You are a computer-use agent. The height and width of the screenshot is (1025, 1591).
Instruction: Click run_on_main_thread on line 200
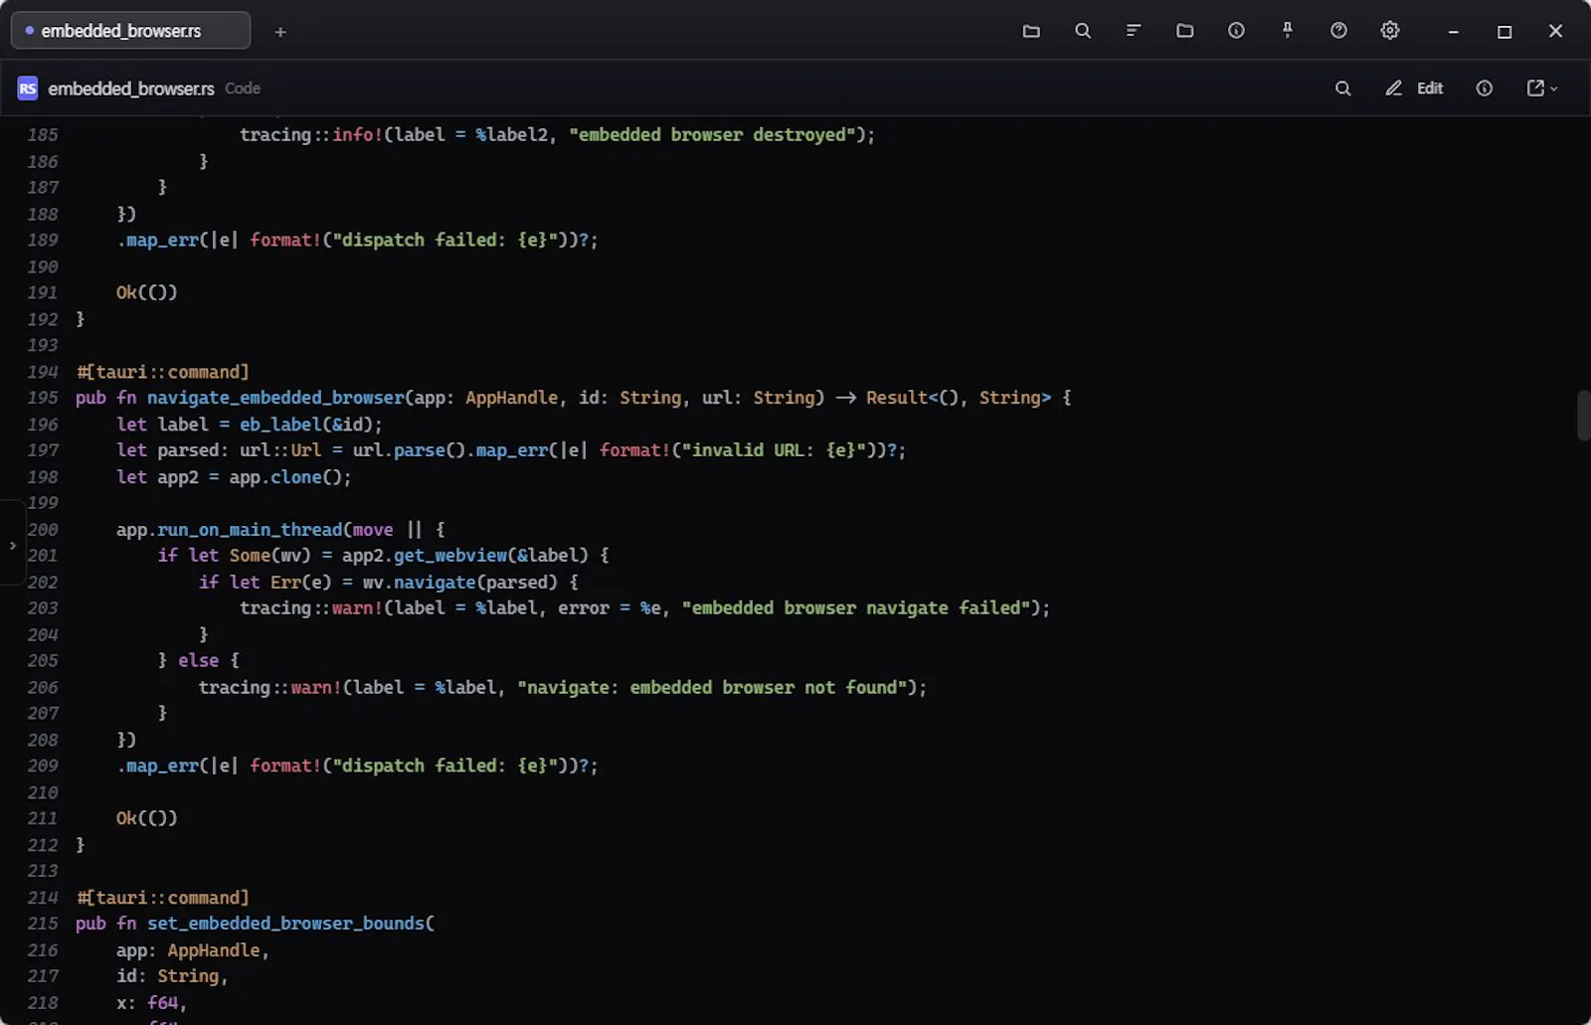pyautogui.click(x=250, y=530)
